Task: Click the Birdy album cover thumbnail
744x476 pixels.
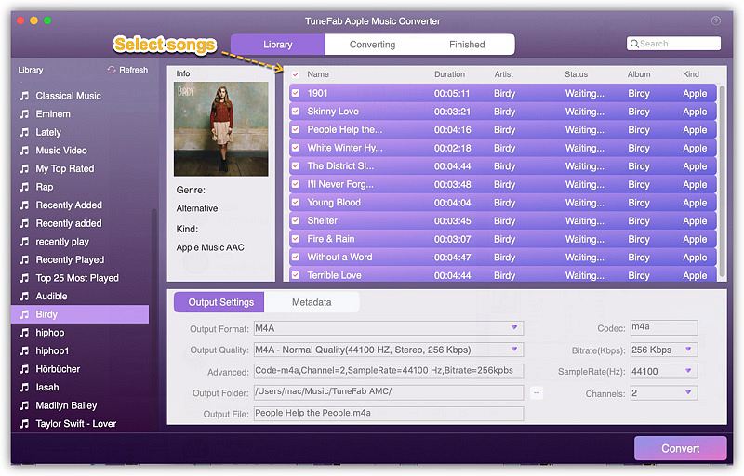Action: 220,129
